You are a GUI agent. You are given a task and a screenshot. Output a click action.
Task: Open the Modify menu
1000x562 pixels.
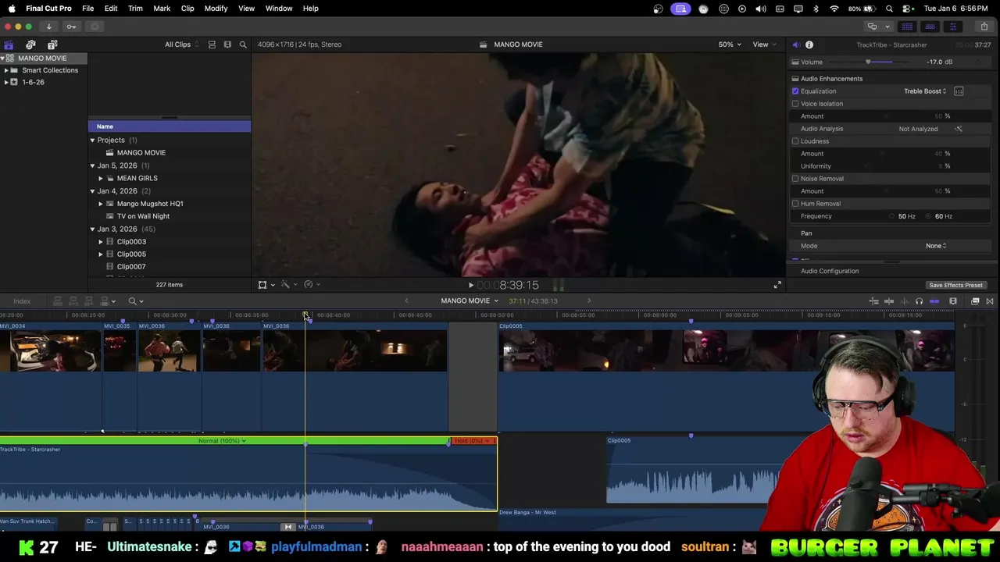[x=216, y=9]
